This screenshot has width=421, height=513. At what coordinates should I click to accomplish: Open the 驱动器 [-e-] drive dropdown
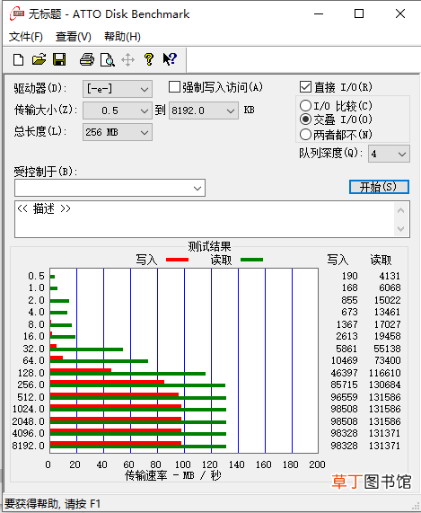tap(118, 89)
